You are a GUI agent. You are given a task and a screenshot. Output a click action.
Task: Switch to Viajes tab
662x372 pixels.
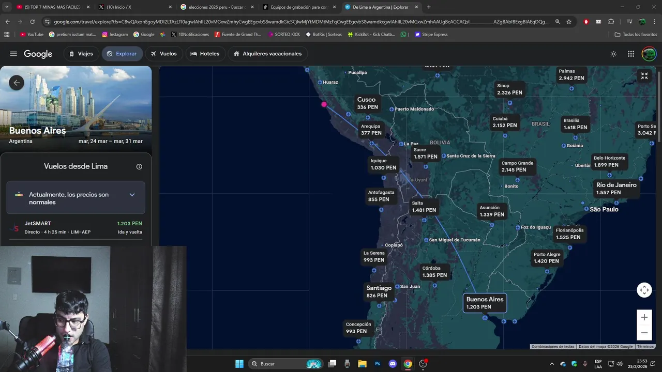coord(81,54)
